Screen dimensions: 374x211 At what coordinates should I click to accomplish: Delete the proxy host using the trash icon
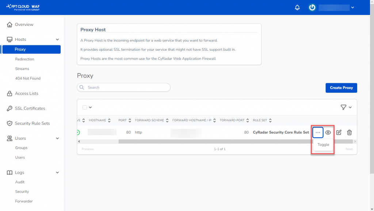point(349,133)
